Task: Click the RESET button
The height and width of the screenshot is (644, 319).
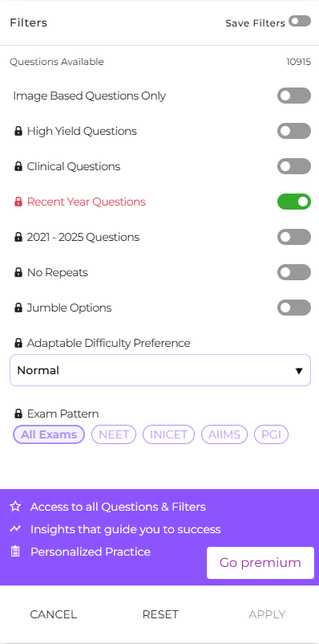Action: tap(160, 614)
